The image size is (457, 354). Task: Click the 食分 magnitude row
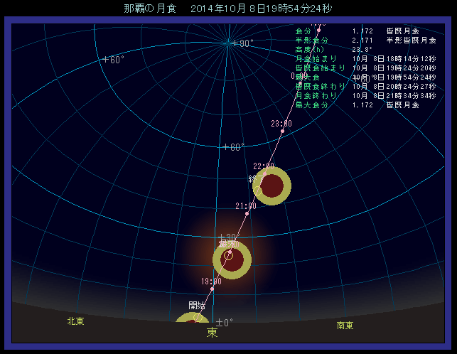357,31
